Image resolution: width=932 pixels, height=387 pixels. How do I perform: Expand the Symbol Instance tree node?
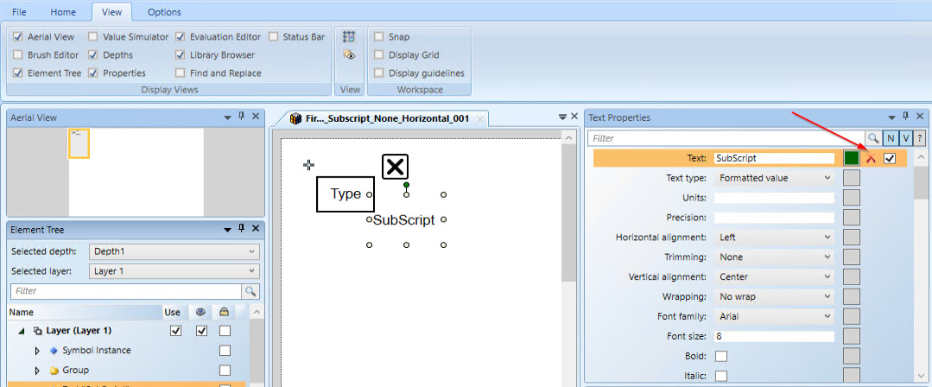(37, 351)
